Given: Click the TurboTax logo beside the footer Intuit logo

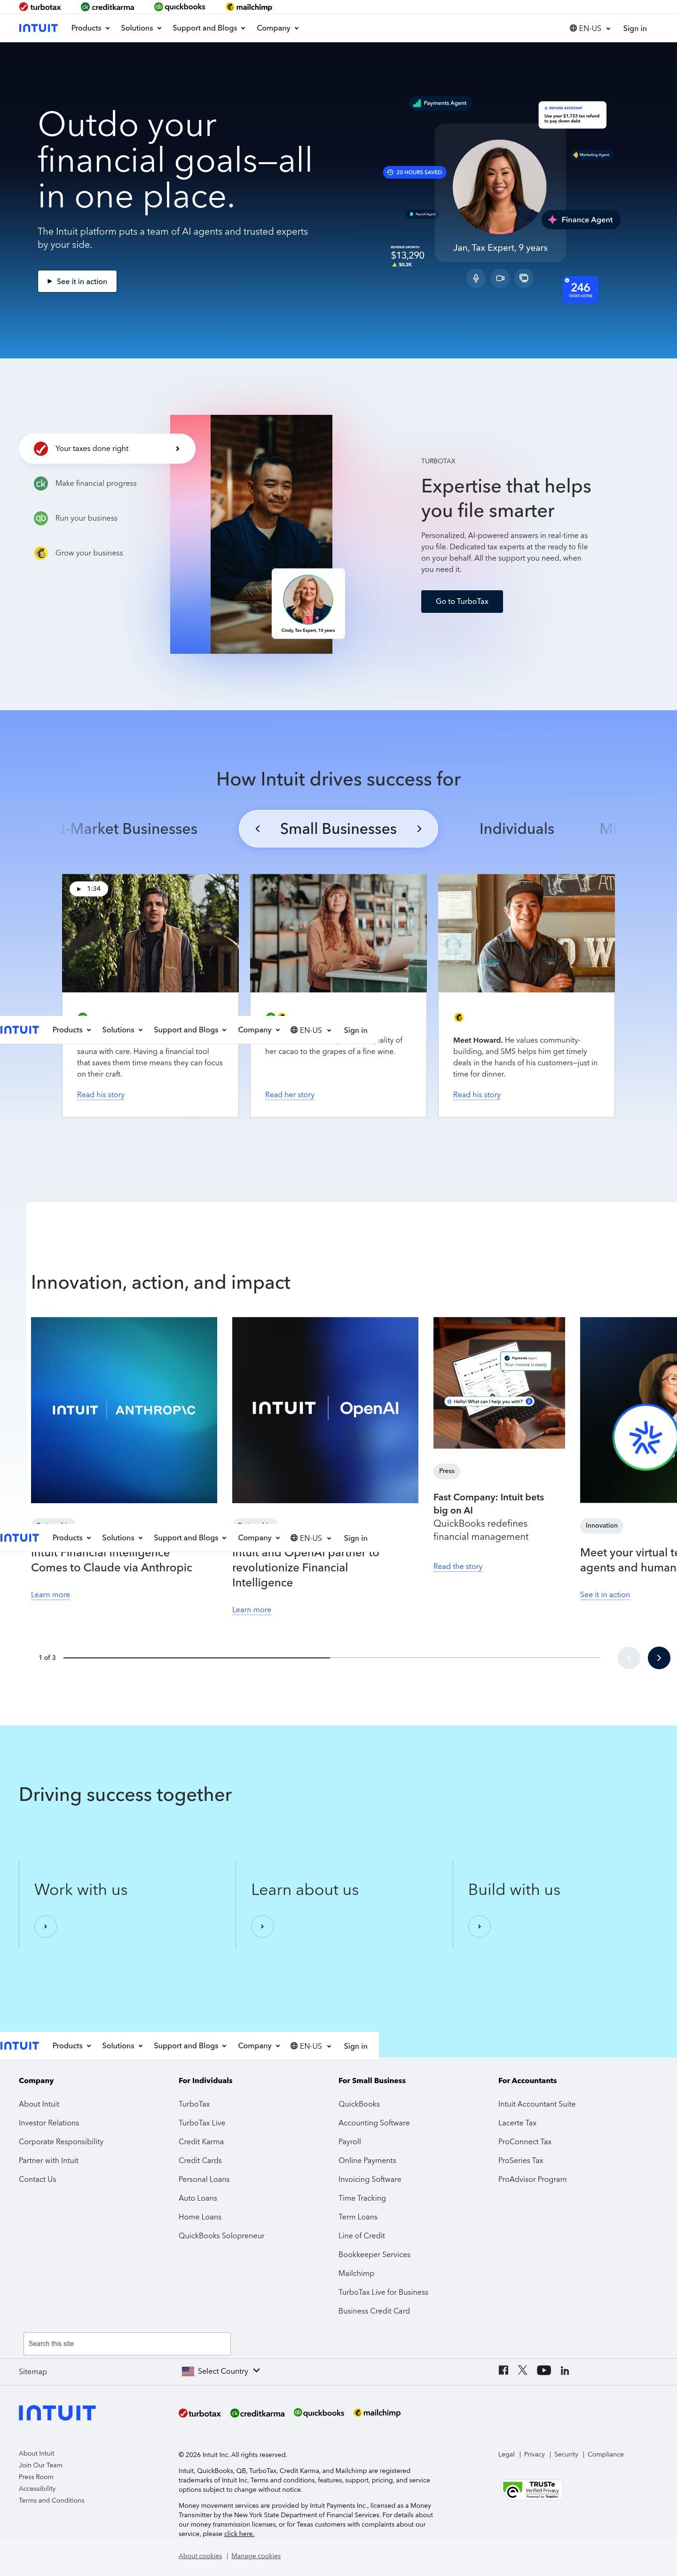Looking at the screenshot, I should click(x=200, y=2413).
